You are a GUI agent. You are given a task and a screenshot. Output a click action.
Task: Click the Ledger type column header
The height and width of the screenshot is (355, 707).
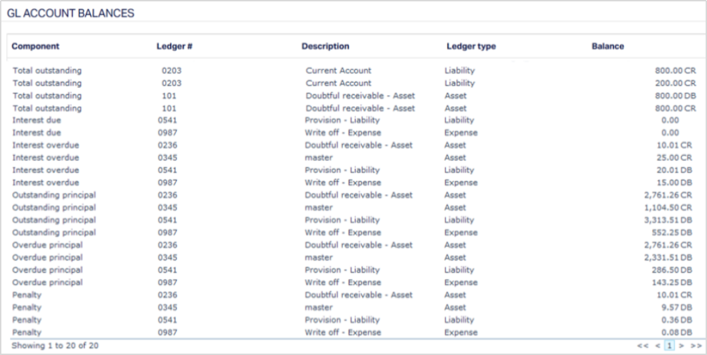tap(471, 47)
